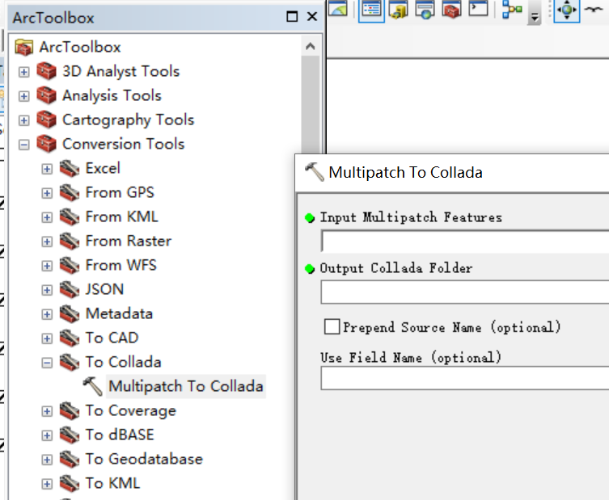Image resolution: width=609 pixels, height=500 pixels.
Task: Expand the Cartography Tools node
Action: [24, 120]
